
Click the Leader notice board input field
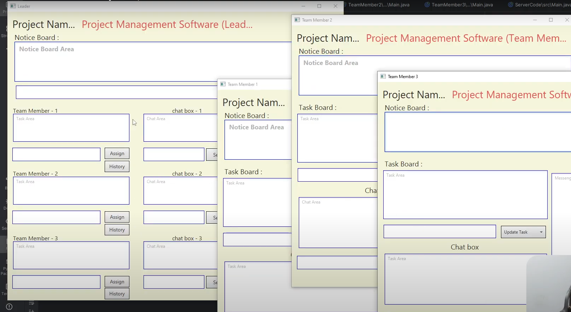pyautogui.click(x=117, y=92)
